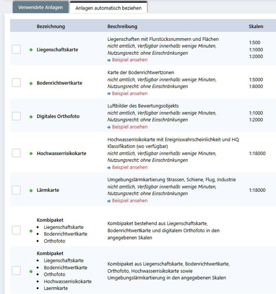Select the Hochwasserrisikokarte bold name label
This screenshot has width=276, height=294.
coord(61,154)
